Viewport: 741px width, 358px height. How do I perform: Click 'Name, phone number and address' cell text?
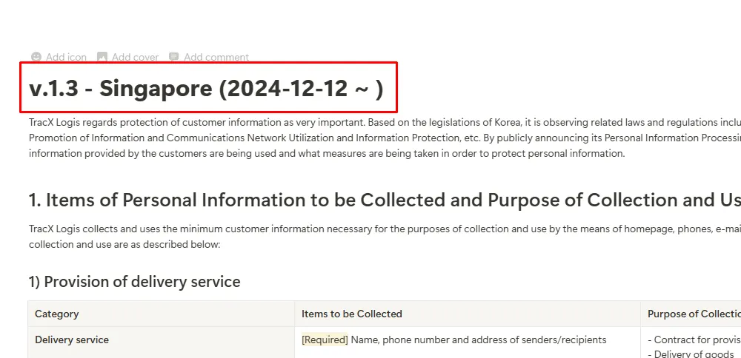pyautogui.click(x=479, y=340)
